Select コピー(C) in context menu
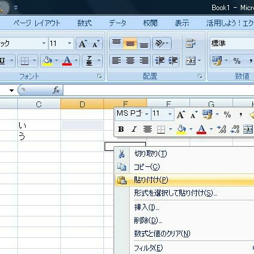The image size is (254, 254). pos(185,167)
